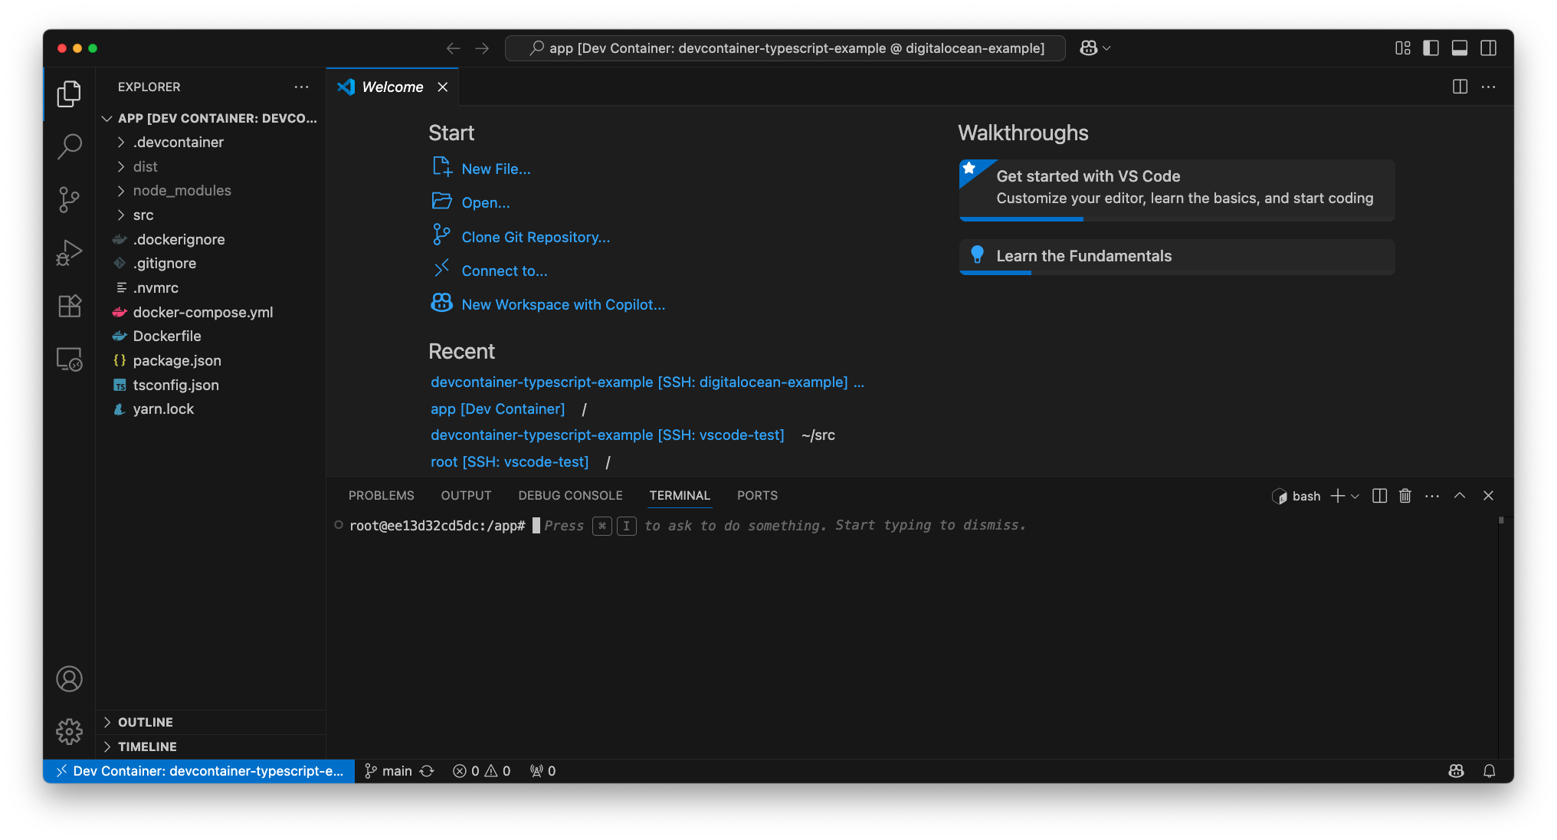Image resolution: width=1557 pixels, height=840 pixels.
Task: Open recent devcontainer-typescript-example digitalocean-example
Action: coord(639,382)
